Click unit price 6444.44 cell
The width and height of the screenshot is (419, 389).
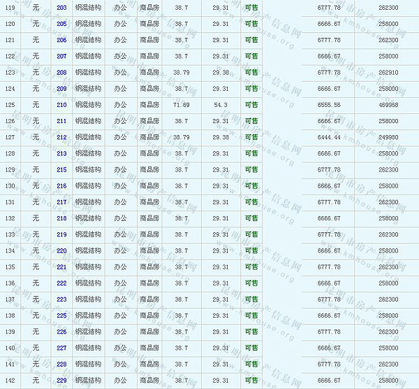[x=328, y=137]
